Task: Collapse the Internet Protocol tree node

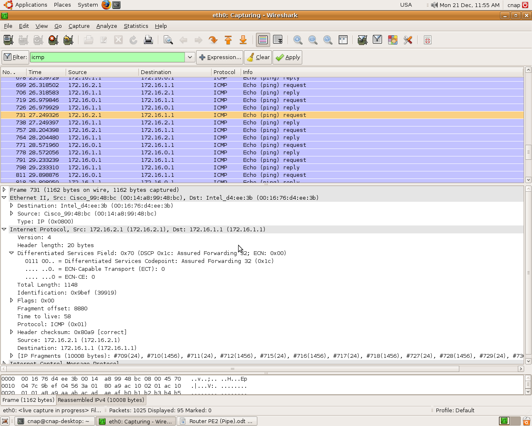Action: tap(4, 229)
